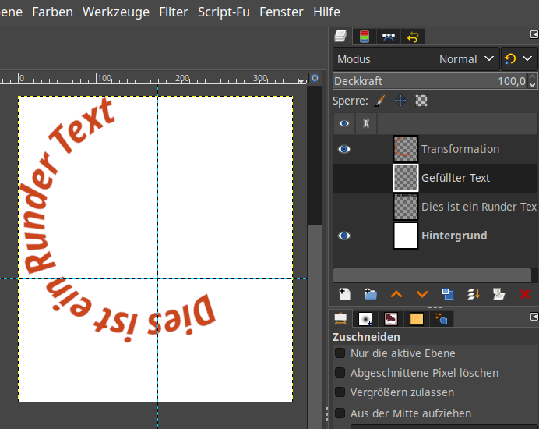
Task: Duplicate the current layer
Action: pos(447,294)
